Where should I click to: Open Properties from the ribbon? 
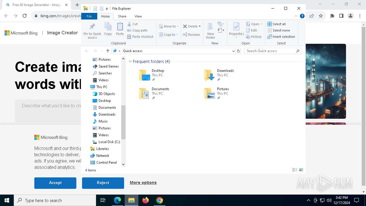coord(236,30)
